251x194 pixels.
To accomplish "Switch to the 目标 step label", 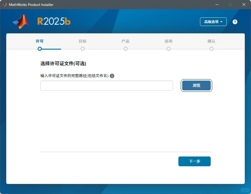I will click(x=82, y=41).
